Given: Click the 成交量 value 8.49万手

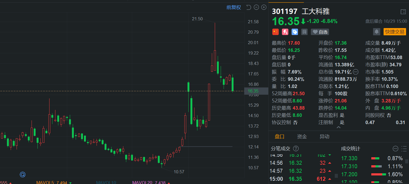Looking at the screenshot, I should tap(391, 43).
